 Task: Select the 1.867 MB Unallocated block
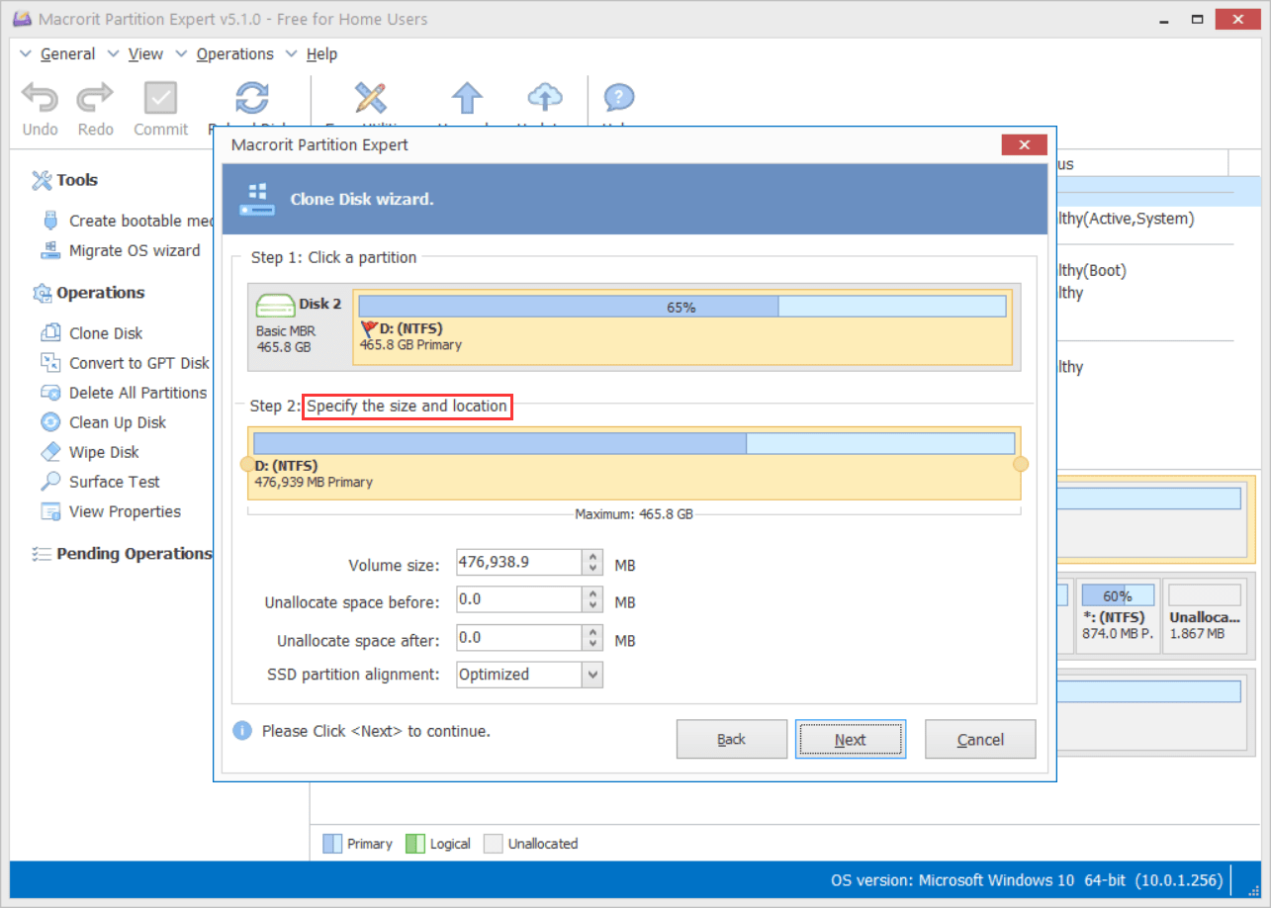[x=1205, y=616]
